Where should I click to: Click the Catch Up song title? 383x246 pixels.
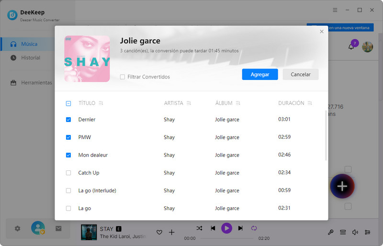(89, 173)
